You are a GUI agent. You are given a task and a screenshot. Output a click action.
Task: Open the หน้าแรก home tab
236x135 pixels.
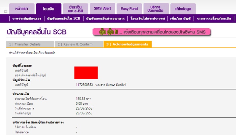pos(22,9)
